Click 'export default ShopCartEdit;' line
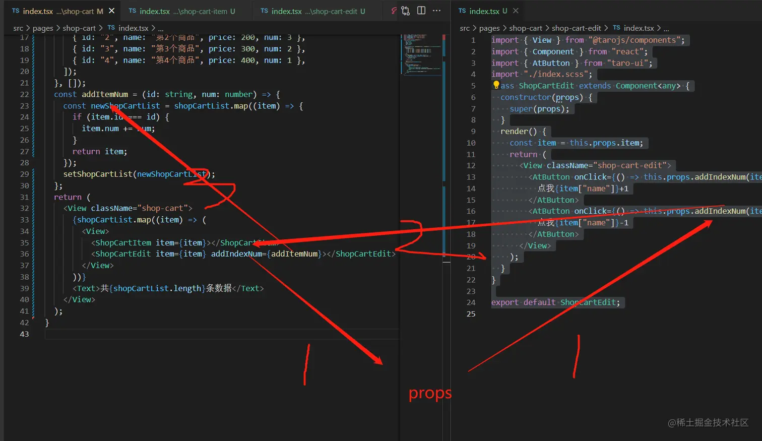 [556, 302]
